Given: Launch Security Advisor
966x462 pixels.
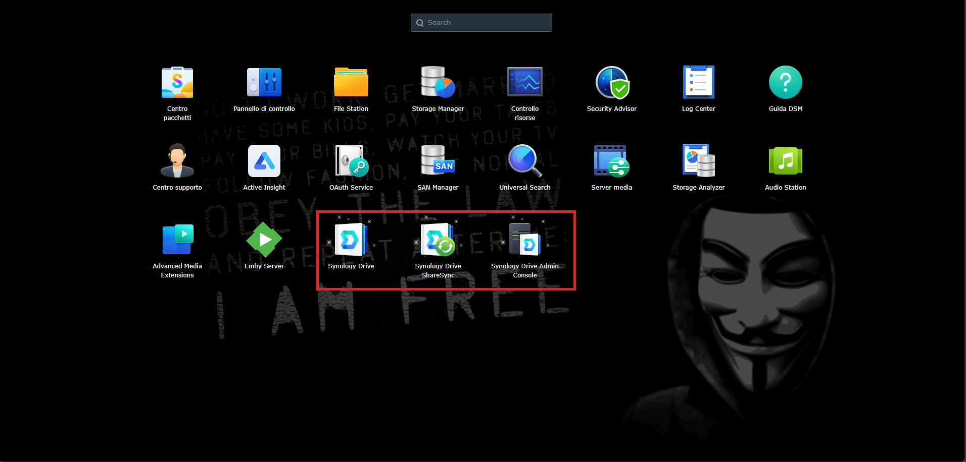Looking at the screenshot, I should pyautogui.click(x=612, y=82).
